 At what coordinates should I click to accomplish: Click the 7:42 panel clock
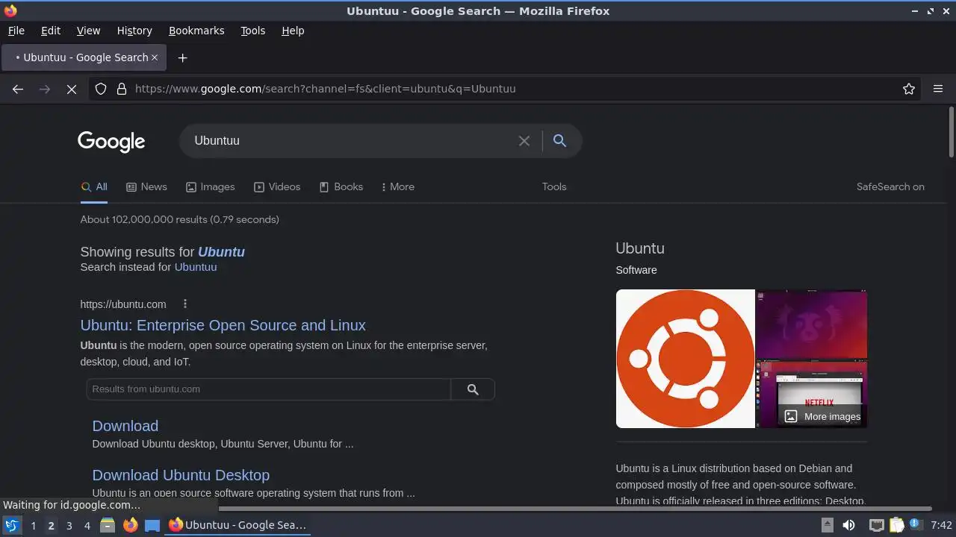(x=941, y=525)
